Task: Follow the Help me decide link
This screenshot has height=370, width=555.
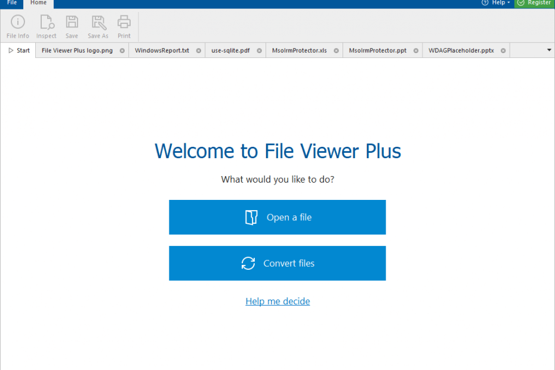Action: [x=277, y=301]
